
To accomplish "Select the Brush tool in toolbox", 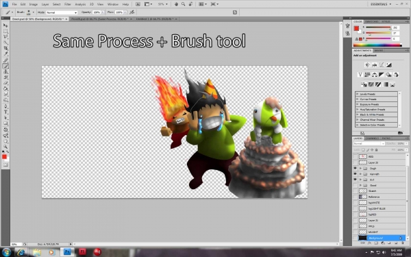I will coord(5,66).
